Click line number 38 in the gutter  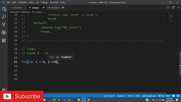[x=16, y=49]
